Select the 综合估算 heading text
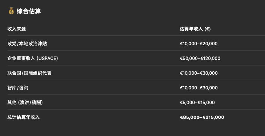The width and height of the screenshot is (265, 136). pyautogui.click(x=29, y=12)
